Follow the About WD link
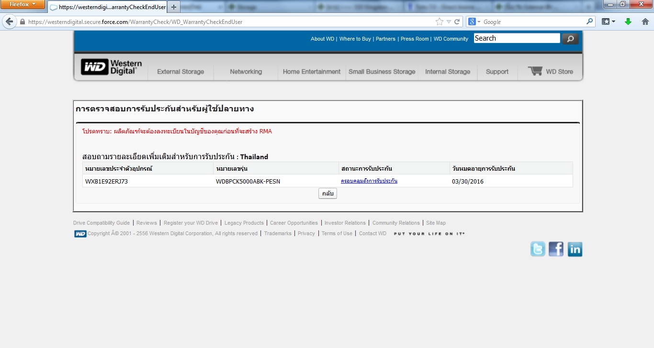The height and width of the screenshot is (348, 654). coord(322,39)
